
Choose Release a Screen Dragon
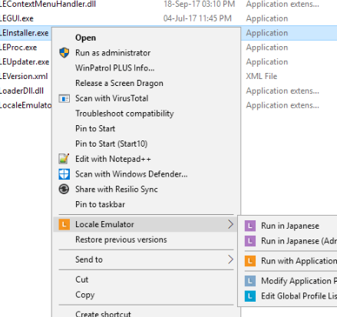119,83
